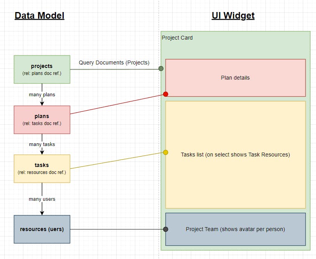Image resolution: width=316 pixels, height=259 pixels.
Task: Click the UI Widget heading
Action: 233,16
